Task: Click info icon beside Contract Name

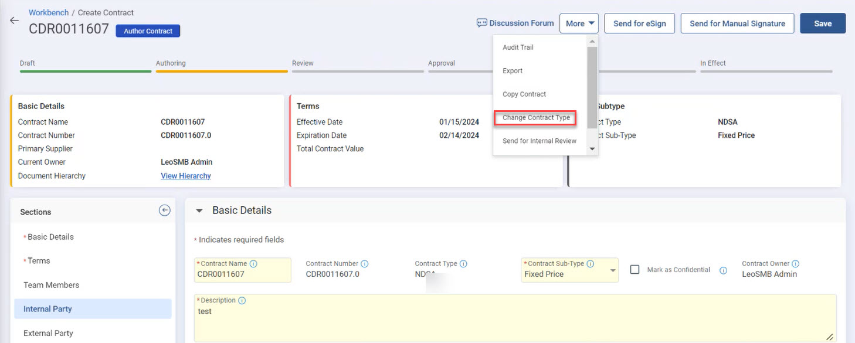Action: point(253,264)
